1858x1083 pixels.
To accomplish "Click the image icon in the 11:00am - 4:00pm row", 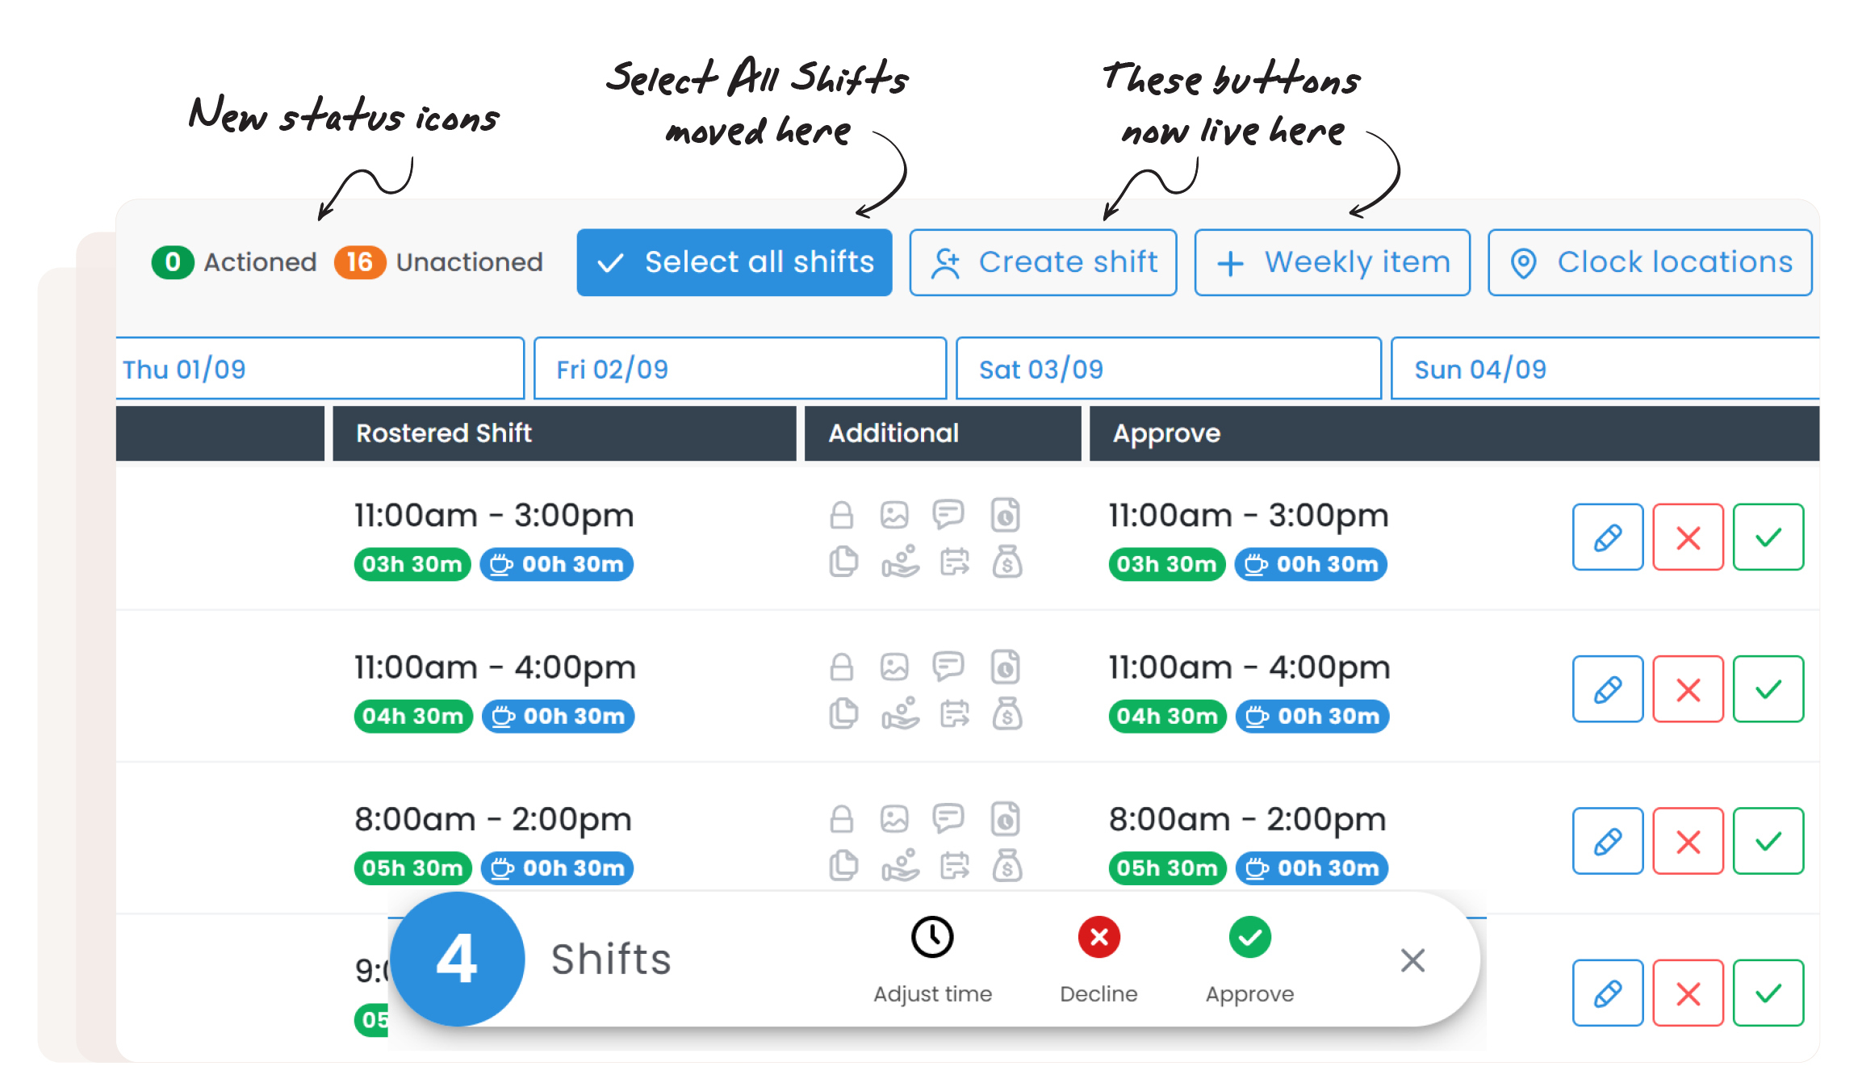I will click(x=894, y=667).
